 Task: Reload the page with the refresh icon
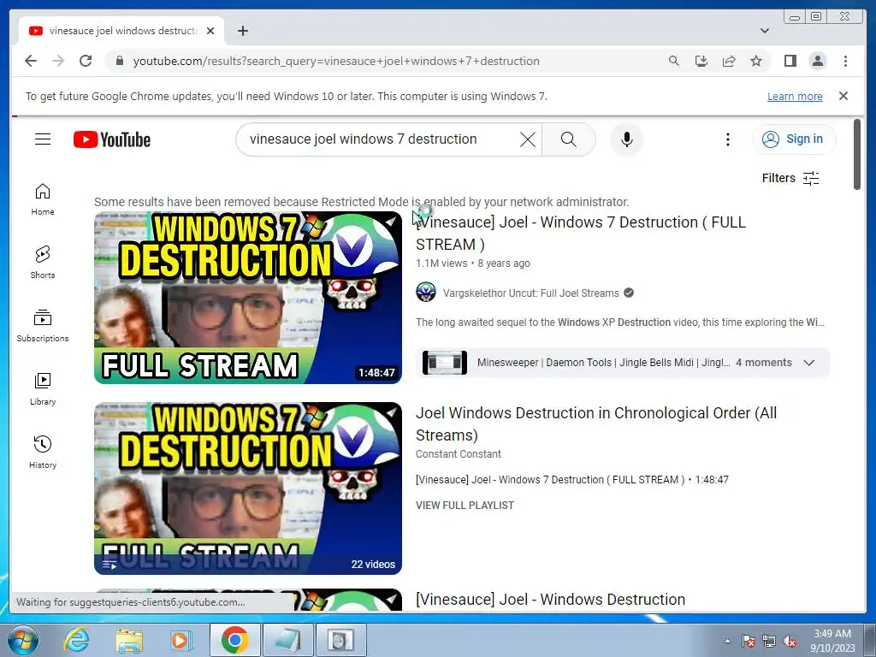click(x=86, y=61)
